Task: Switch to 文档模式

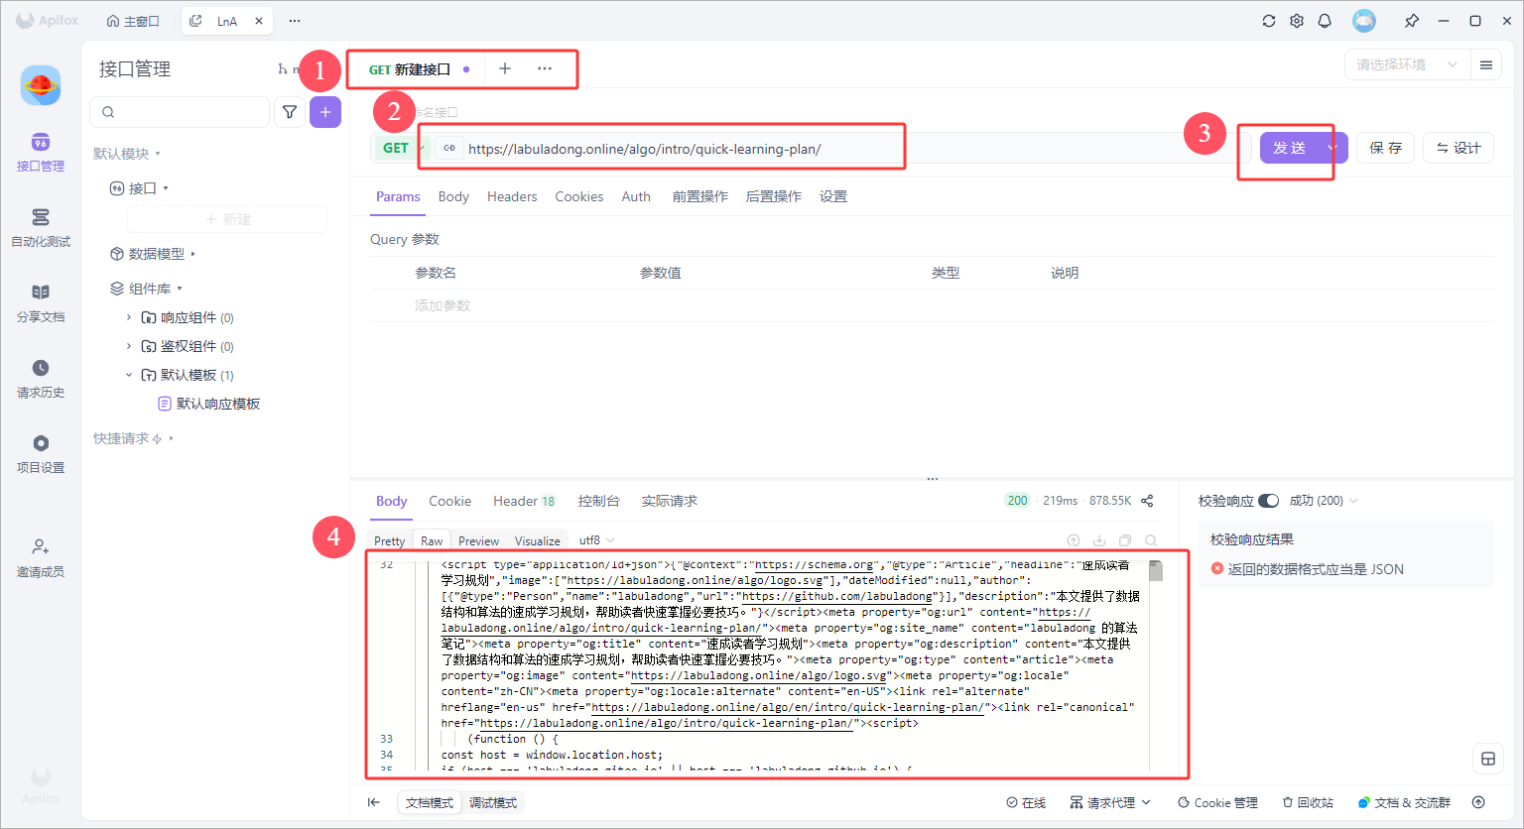Action: 429,802
